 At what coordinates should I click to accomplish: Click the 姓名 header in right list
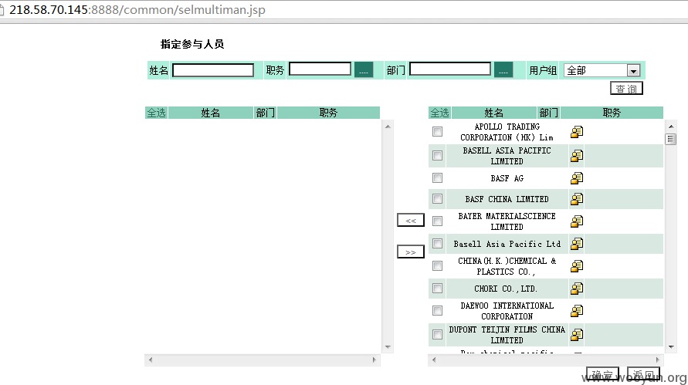[493, 113]
